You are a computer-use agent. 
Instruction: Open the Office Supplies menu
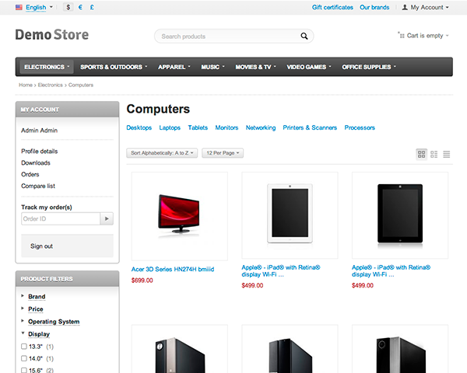369,67
